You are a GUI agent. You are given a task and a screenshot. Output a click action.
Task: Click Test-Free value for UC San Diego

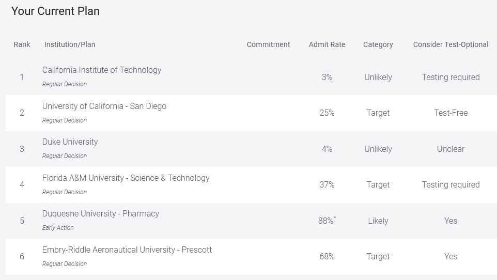(451, 113)
